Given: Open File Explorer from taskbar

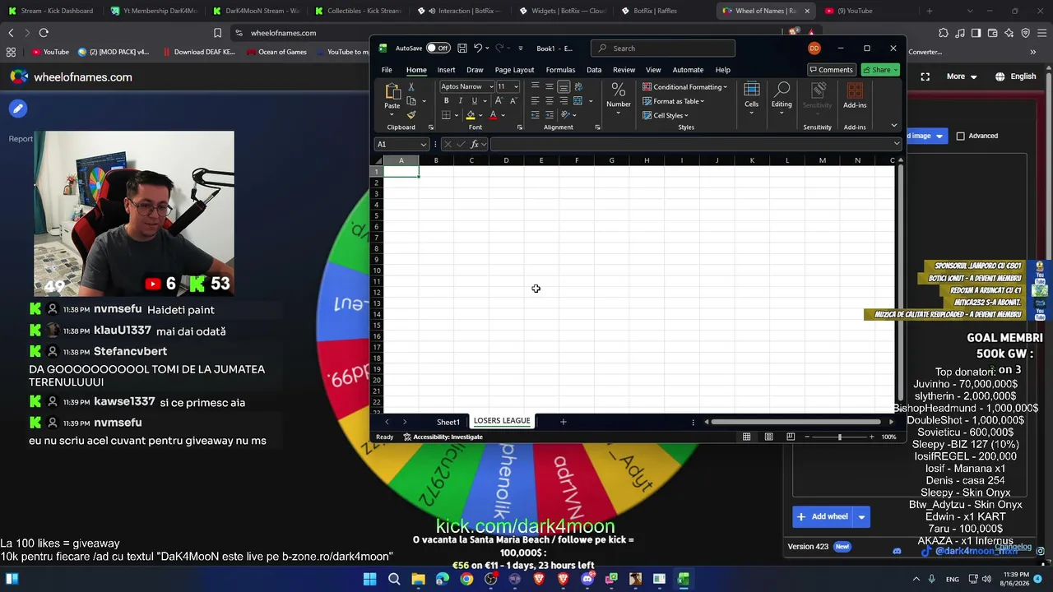Looking at the screenshot, I should point(418,579).
